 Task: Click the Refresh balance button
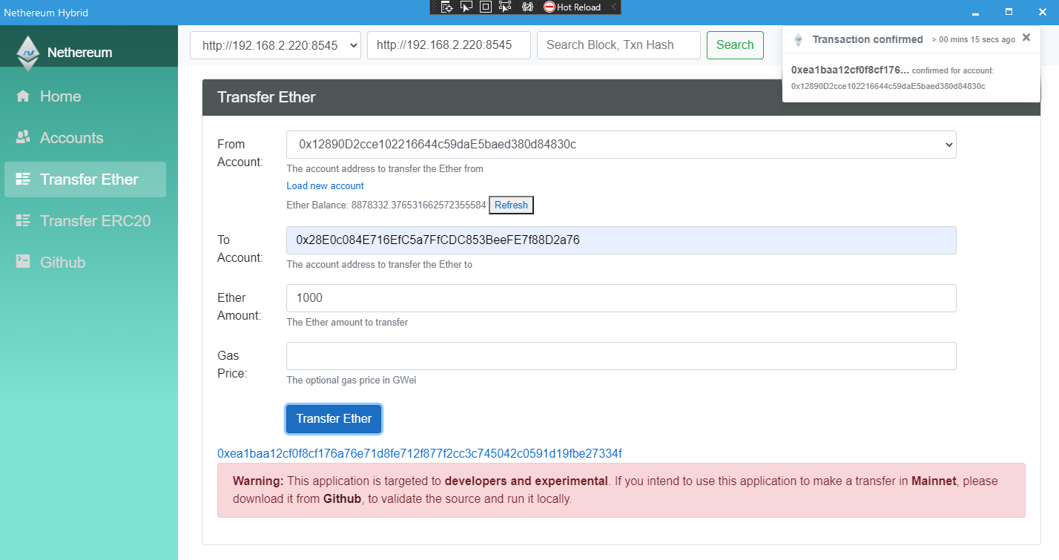point(511,205)
